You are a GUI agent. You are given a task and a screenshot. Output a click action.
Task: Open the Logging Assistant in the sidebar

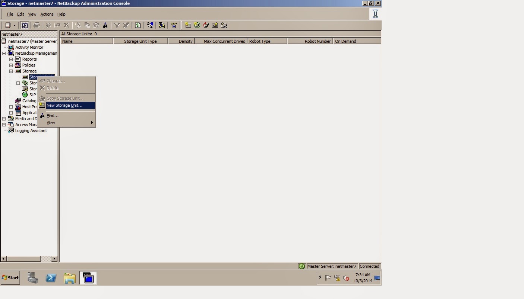[x=31, y=131]
